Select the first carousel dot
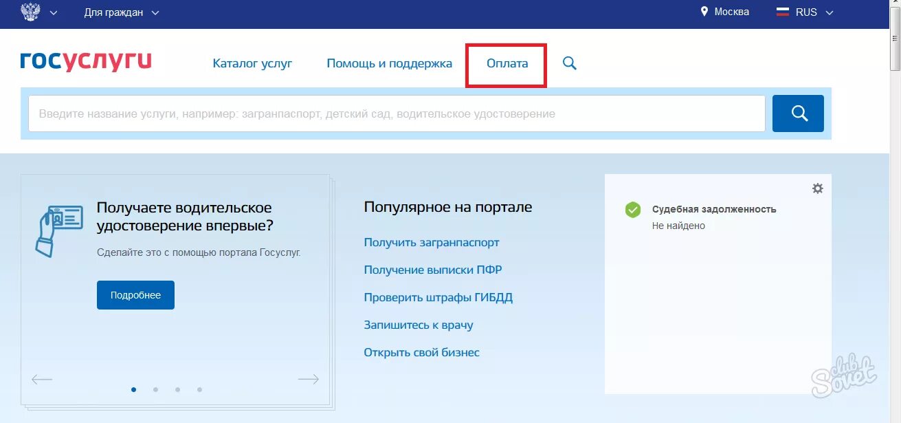The image size is (901, 423). point(133,389)
